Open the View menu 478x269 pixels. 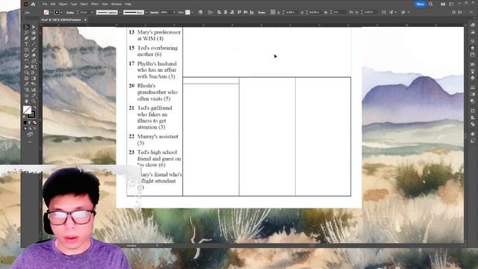(x=105, y=4)
